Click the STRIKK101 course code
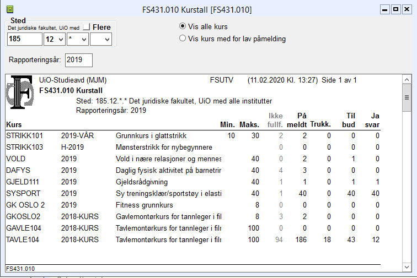Image resolution: width=417 pixels, height=278 pixels. (x=24, y=135)
